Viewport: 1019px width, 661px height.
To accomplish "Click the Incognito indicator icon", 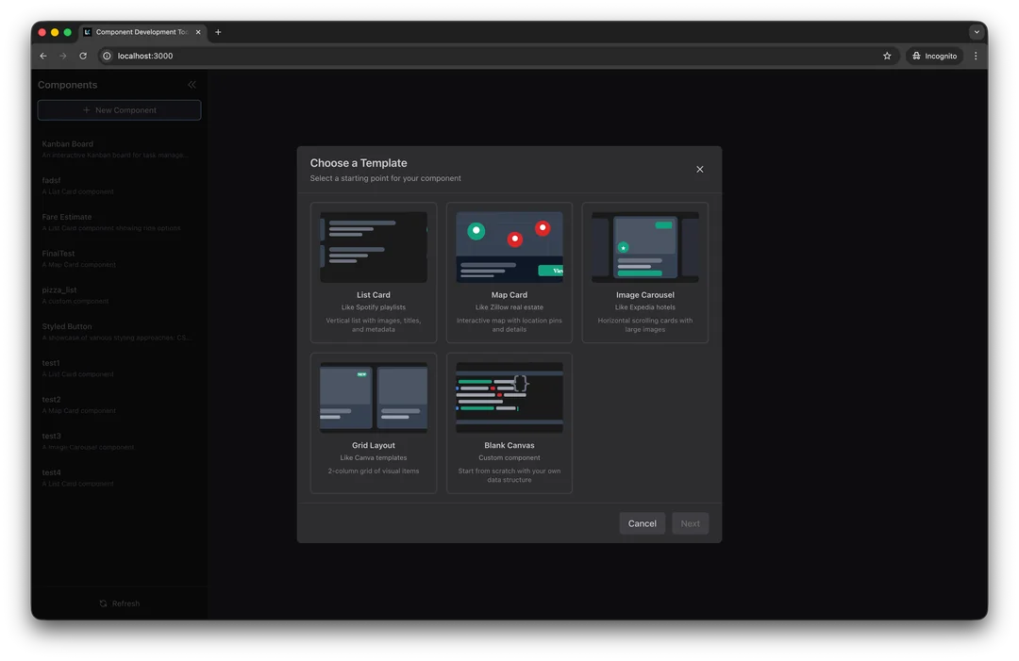I will click(915, 56).
